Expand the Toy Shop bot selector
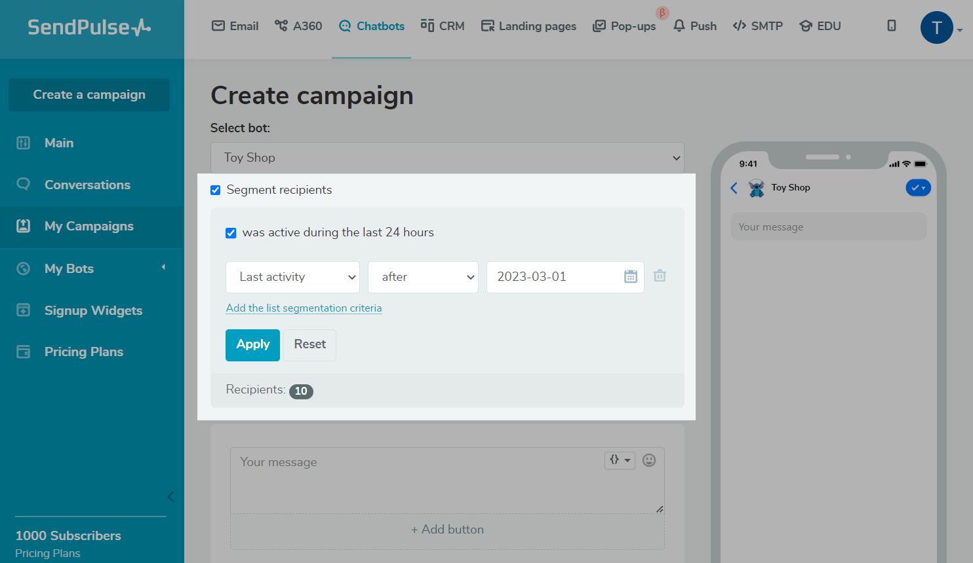This screenshot has width=973, height=563. (447, 158)
